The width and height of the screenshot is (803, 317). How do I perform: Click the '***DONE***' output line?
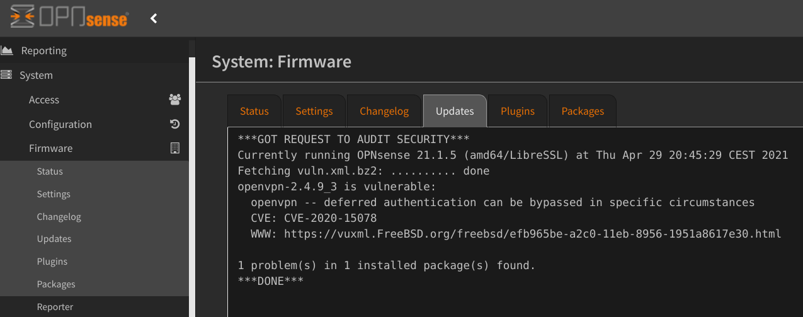tap(271, 281)
